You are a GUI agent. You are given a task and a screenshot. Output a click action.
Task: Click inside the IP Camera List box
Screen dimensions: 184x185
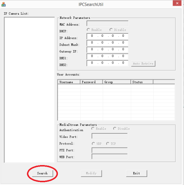click(30, 90)
